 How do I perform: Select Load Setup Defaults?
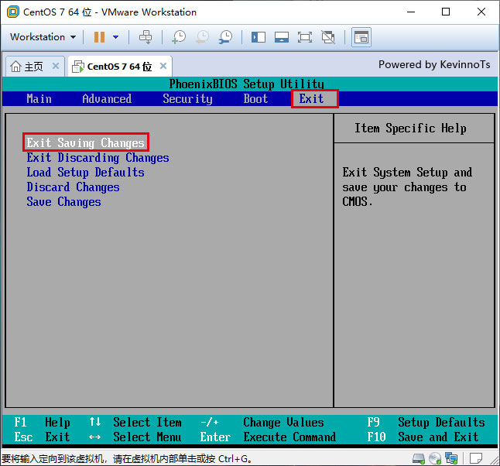(85, 173)
